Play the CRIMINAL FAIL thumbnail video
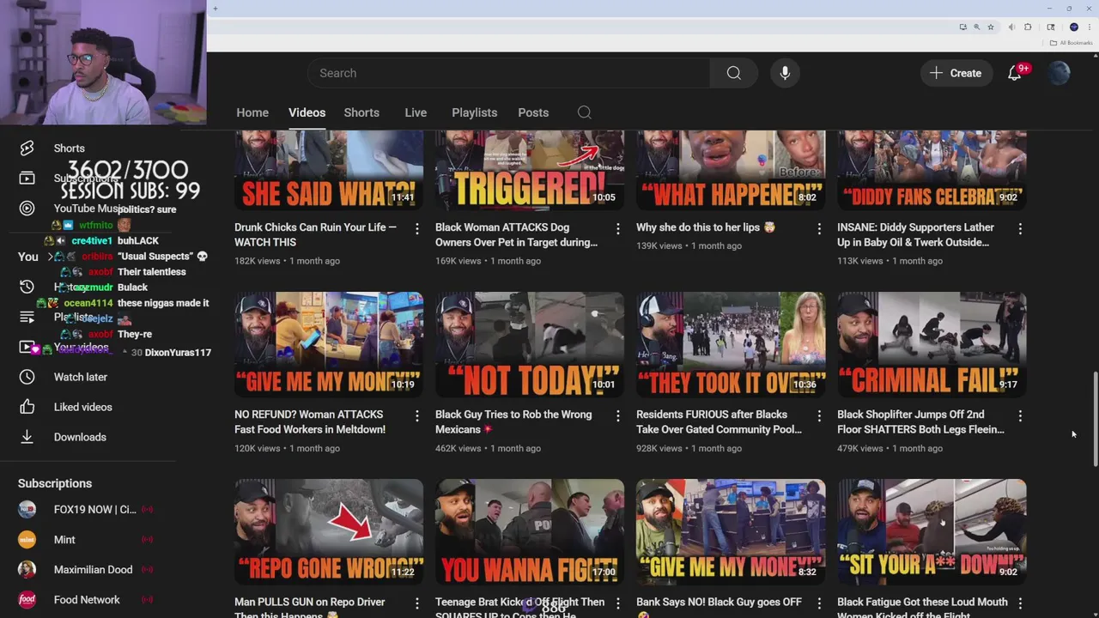 [x=932, y=344]
